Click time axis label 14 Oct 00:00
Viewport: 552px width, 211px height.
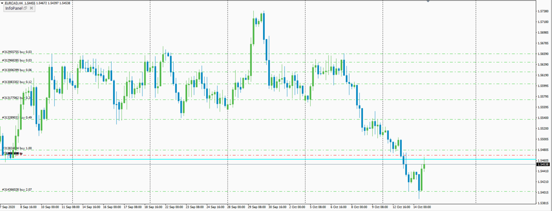pyautogui.click(x=421, y=207)
